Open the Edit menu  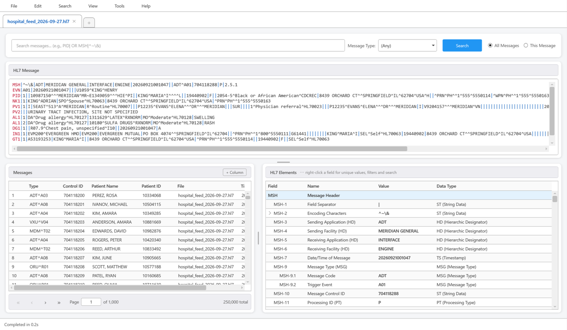point(38,6)
